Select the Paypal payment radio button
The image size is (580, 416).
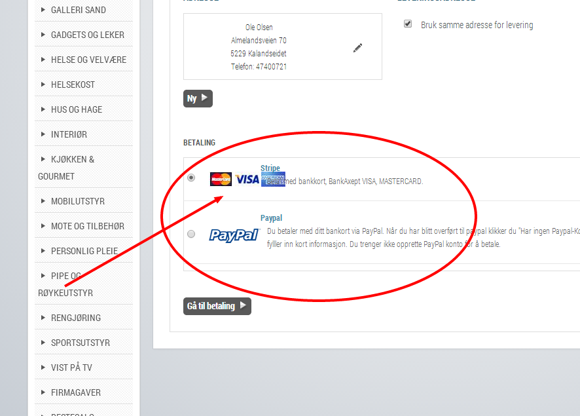click(191, 234)
